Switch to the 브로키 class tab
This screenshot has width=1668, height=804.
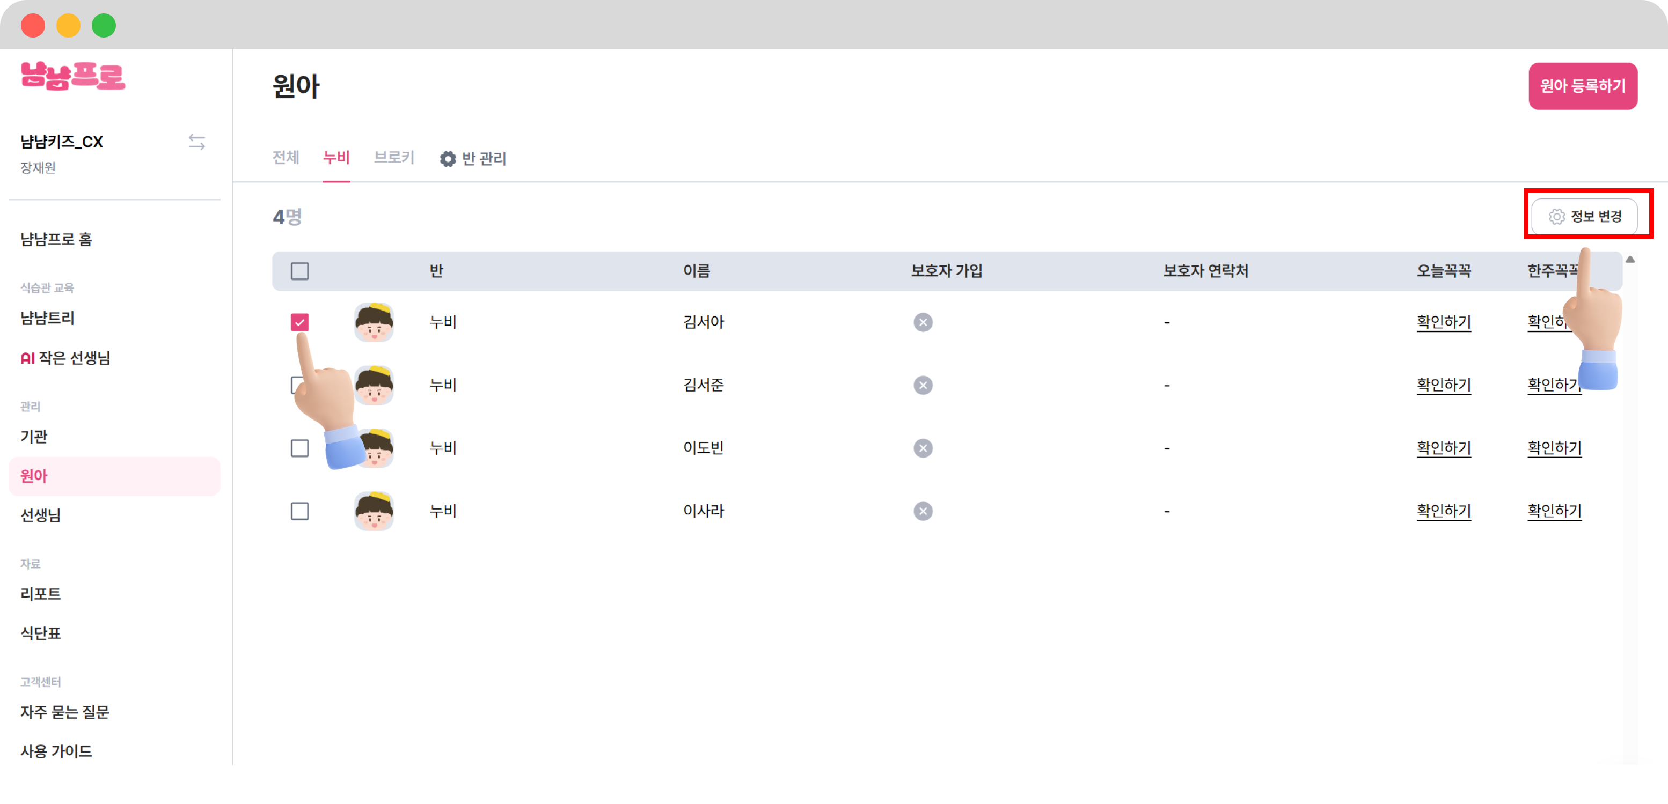pyautogui.click(x=394, y=157)
